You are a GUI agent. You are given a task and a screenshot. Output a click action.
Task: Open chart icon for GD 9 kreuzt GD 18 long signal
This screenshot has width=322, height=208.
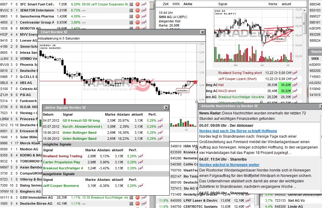(x=160, y=120)
